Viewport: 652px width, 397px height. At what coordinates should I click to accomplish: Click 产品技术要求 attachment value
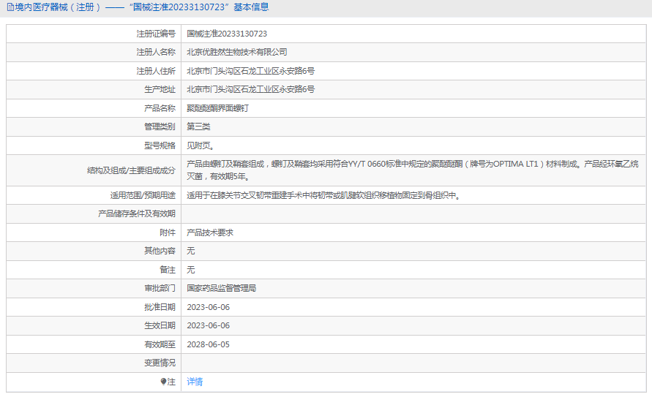pos(210,232)
